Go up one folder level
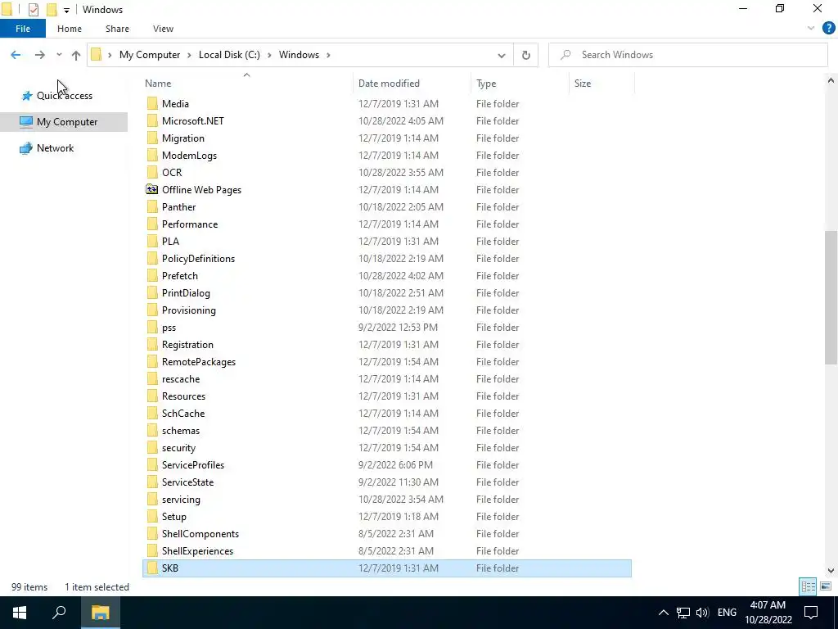Viewport: 838px width, 629px height. pos(76,55)
